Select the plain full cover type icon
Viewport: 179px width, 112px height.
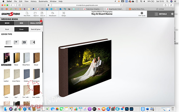click(x=8, y=42)
